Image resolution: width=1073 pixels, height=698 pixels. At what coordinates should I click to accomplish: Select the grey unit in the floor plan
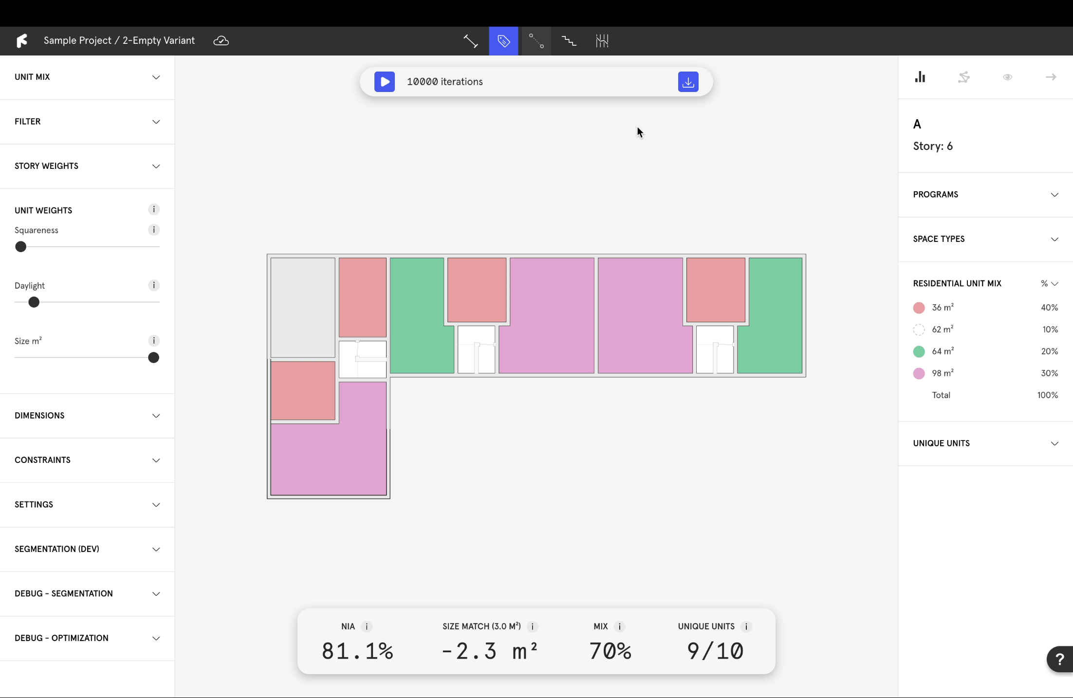[x=302, y=307]
